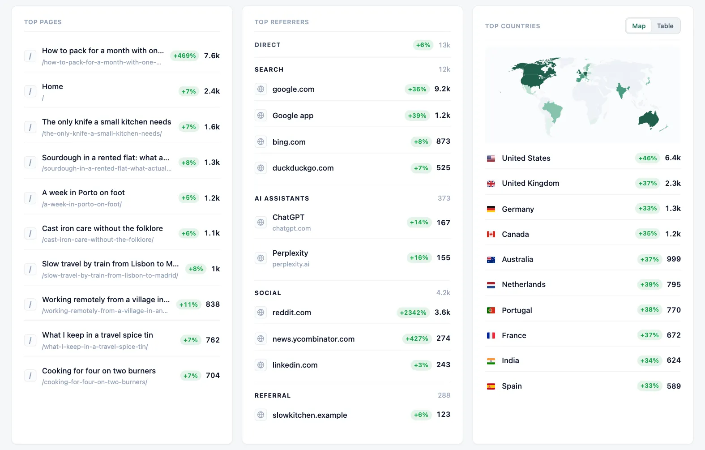This screenshot has width=705, height=450.
Task: Click the 6.4k visitors value for United States
Action: point(673,158)
